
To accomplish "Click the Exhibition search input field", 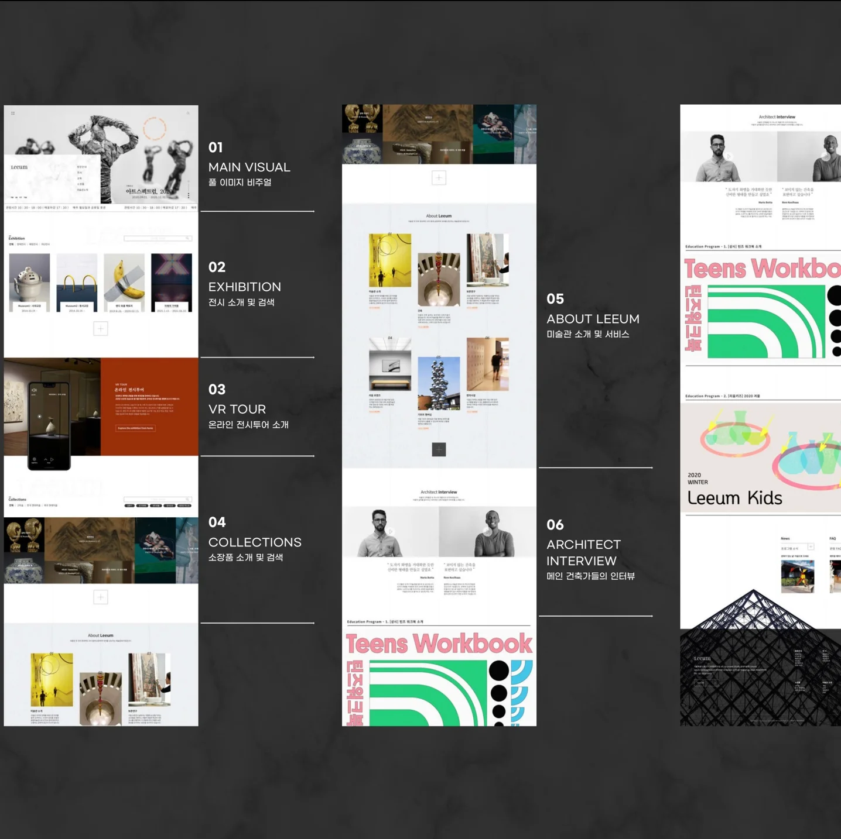I will coord(158,238).
